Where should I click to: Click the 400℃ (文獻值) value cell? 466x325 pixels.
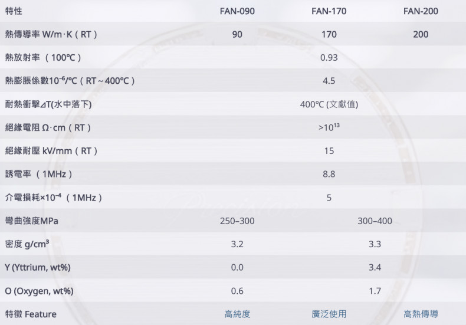[329, 104]
